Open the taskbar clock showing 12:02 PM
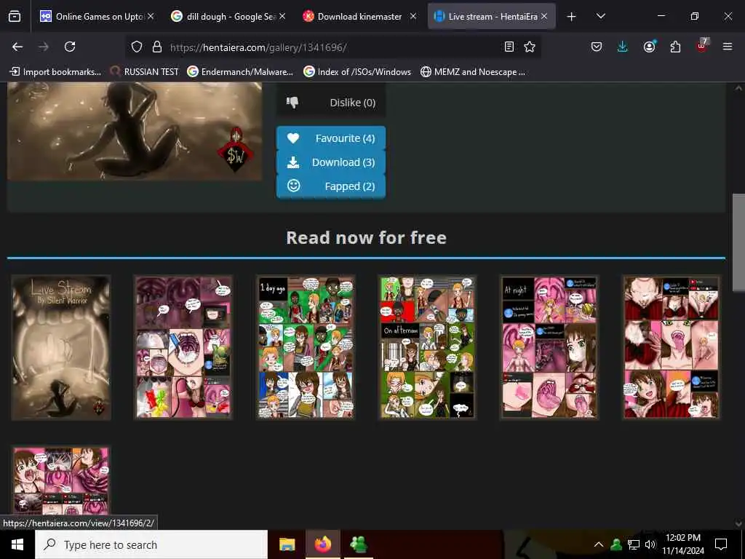Screen dimensions: 745x559 click(682, 544)
